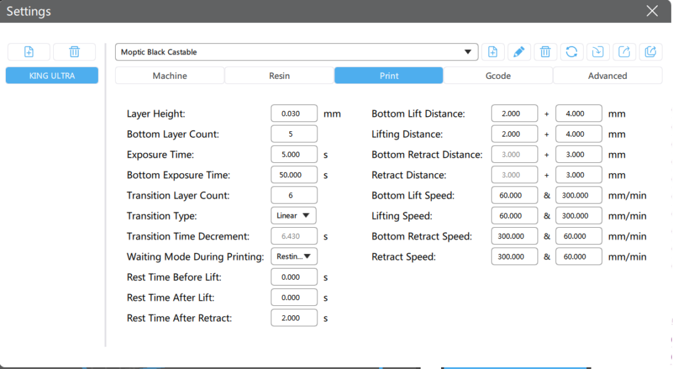Click second Retract Speed field
This screenshot has width=673, height=369.
pos(578,256)
